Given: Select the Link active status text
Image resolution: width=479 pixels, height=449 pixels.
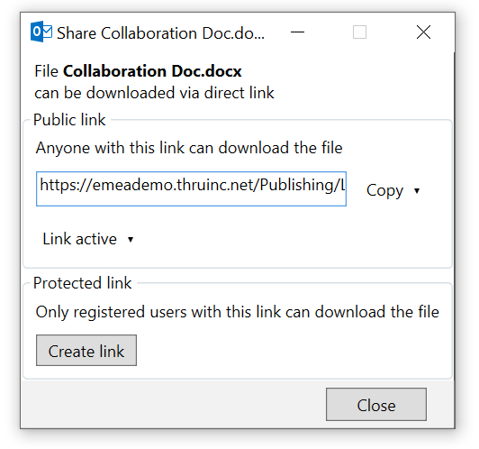Looking at the screenshot, I should tap(80, 239).
